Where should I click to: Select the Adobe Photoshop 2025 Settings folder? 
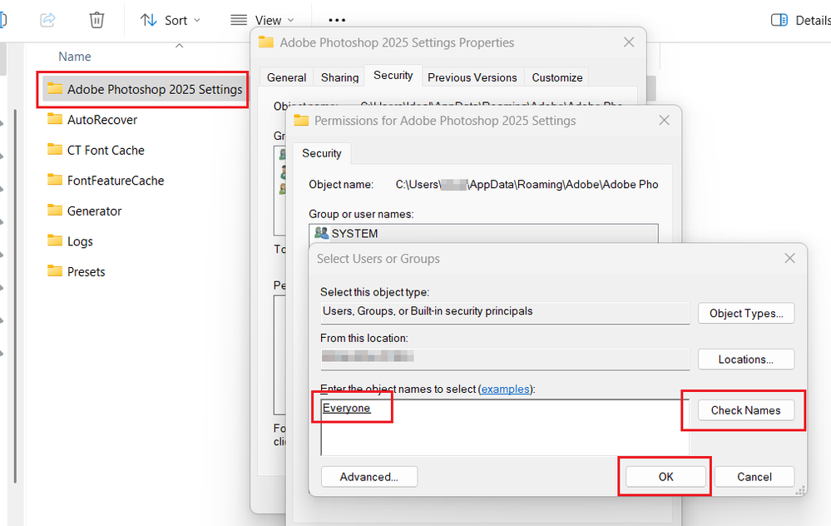[x=143, y=89]
